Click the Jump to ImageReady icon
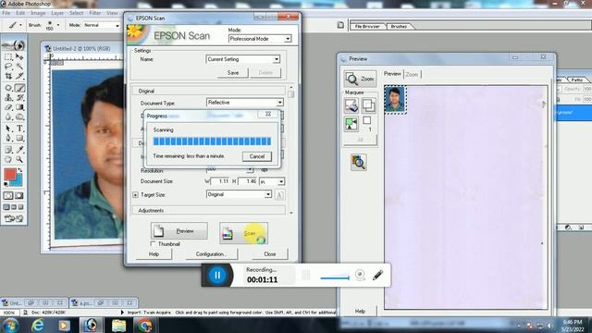This screenshot has width=592, height=333. coord(14,218)
